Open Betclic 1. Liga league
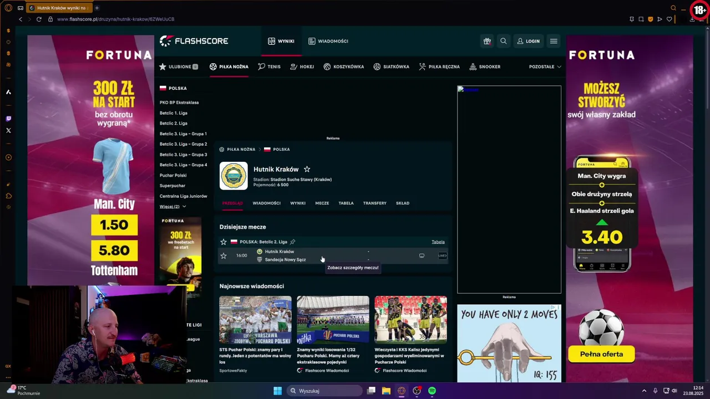The image size is (710, 399). click(x=174, y=113)
